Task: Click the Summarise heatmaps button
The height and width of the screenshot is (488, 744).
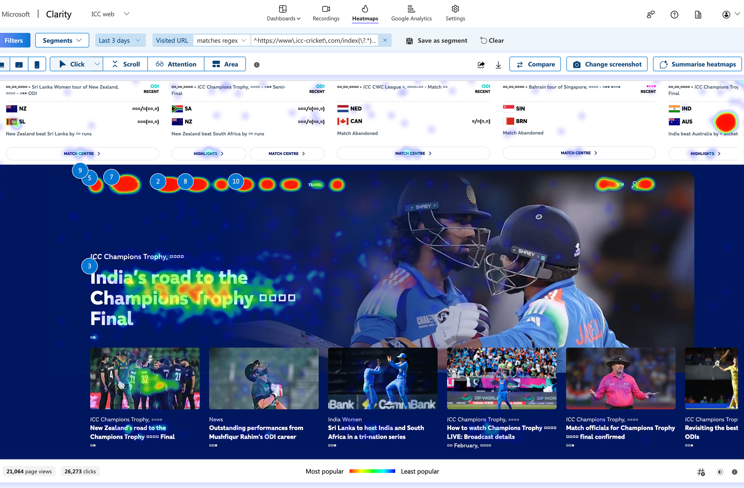Action: click(697, 64)
